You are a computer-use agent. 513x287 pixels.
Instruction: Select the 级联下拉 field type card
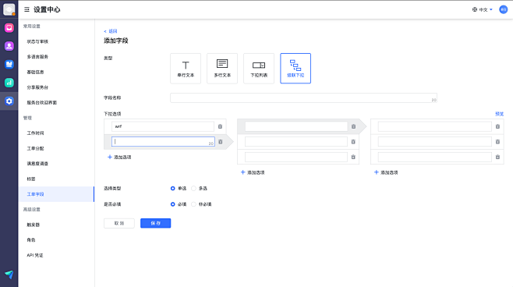click(x=295, y=69)
